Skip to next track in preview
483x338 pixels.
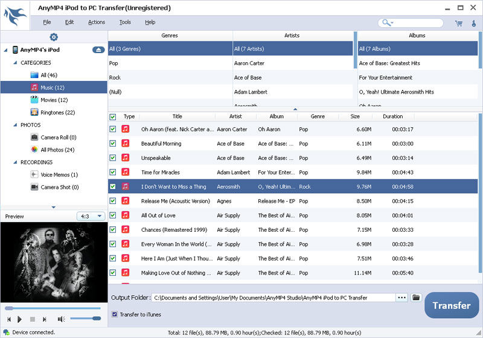point(44,319)
